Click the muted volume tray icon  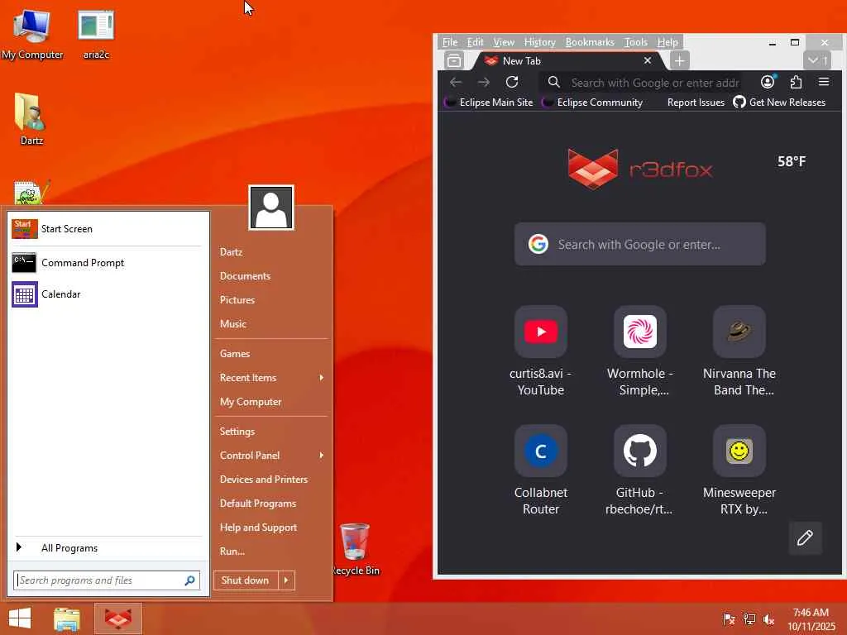click(x=768, y=619)
